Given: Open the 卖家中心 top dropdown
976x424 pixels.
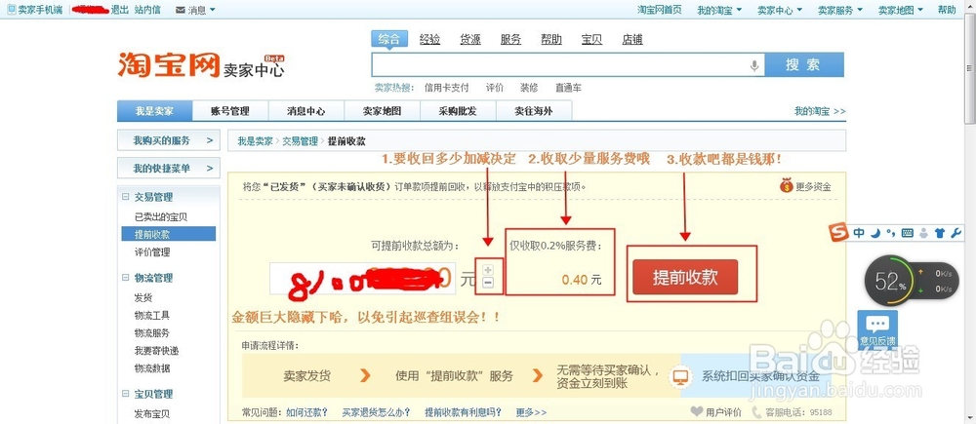Looking at the screenshot, I should (779, 10).
